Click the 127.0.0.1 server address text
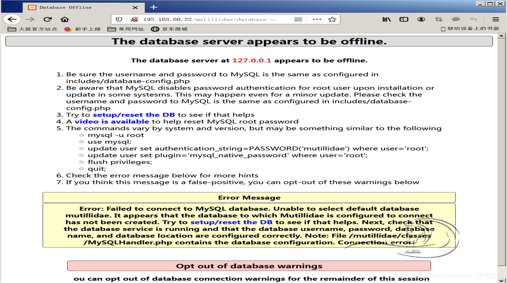 (x=252, y=61)
